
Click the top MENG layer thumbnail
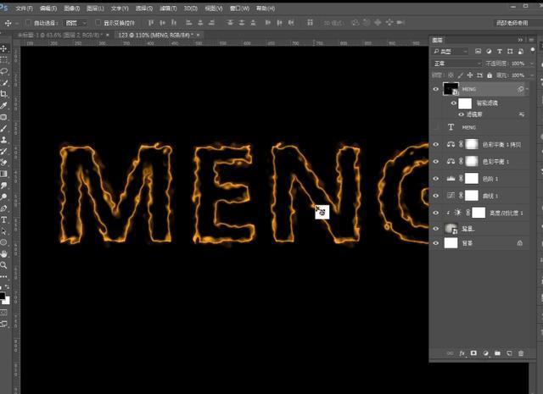pyautogui.click(x=451, y=89)
